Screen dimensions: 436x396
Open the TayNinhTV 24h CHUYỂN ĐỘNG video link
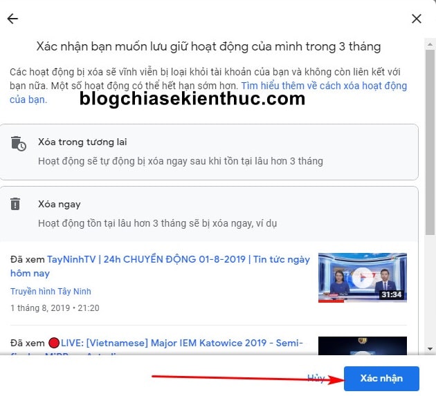tap(160, 266)
